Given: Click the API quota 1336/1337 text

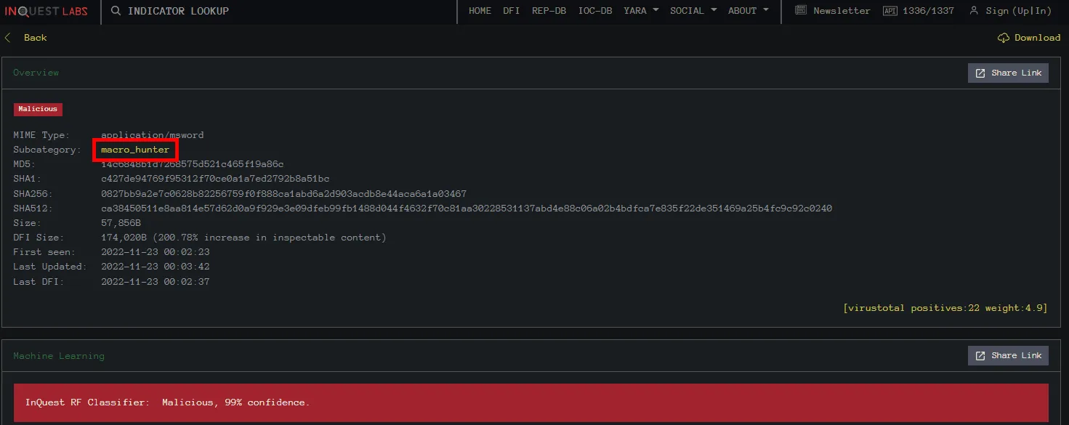Looking at the screenshot, I should point(928,11).
